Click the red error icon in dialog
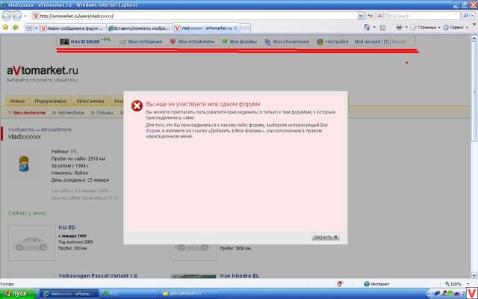The image size is (478, 299). (137, 106)
